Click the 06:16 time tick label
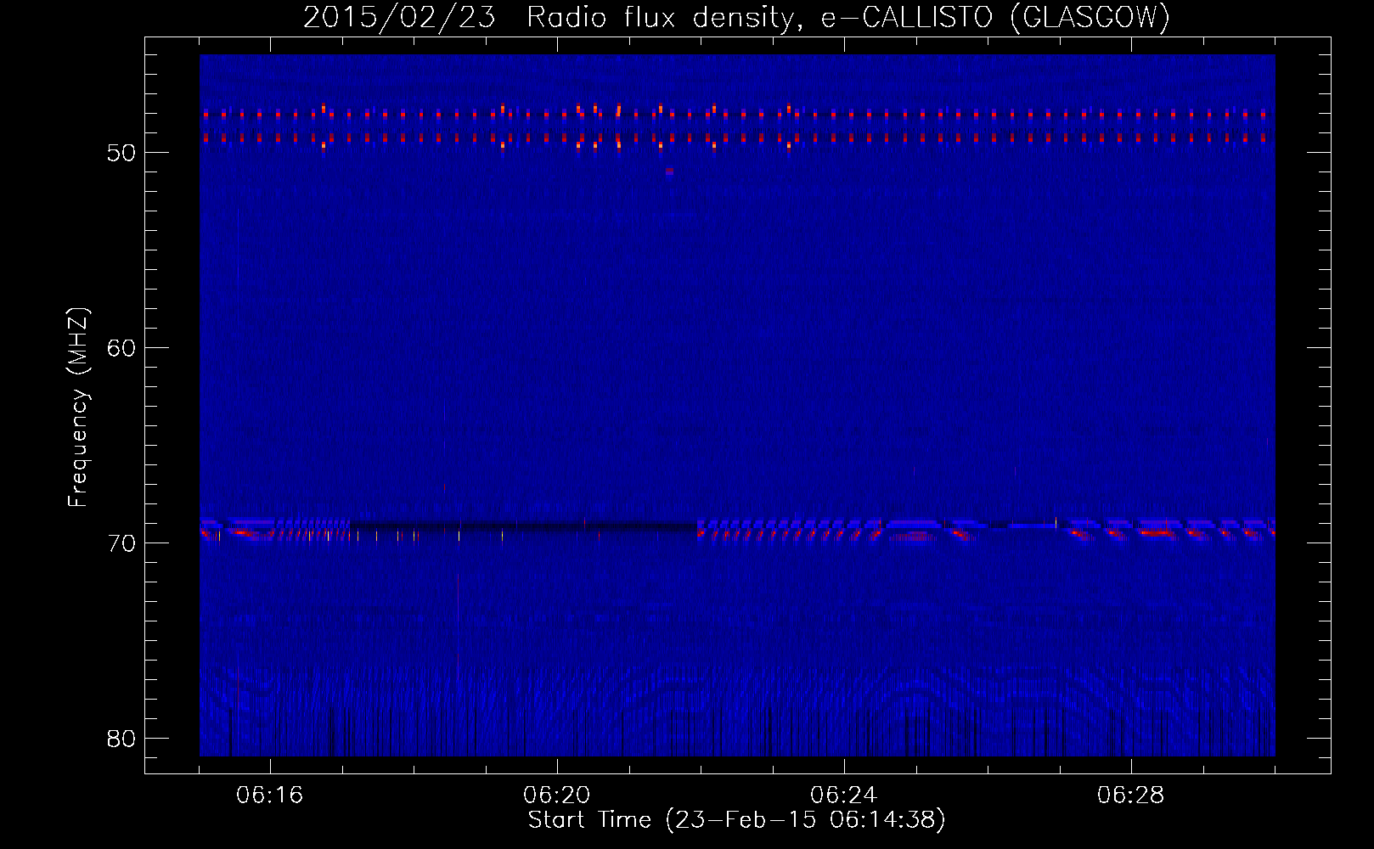The width and height of the screenshot is (1374, 849). pos(270,796)
